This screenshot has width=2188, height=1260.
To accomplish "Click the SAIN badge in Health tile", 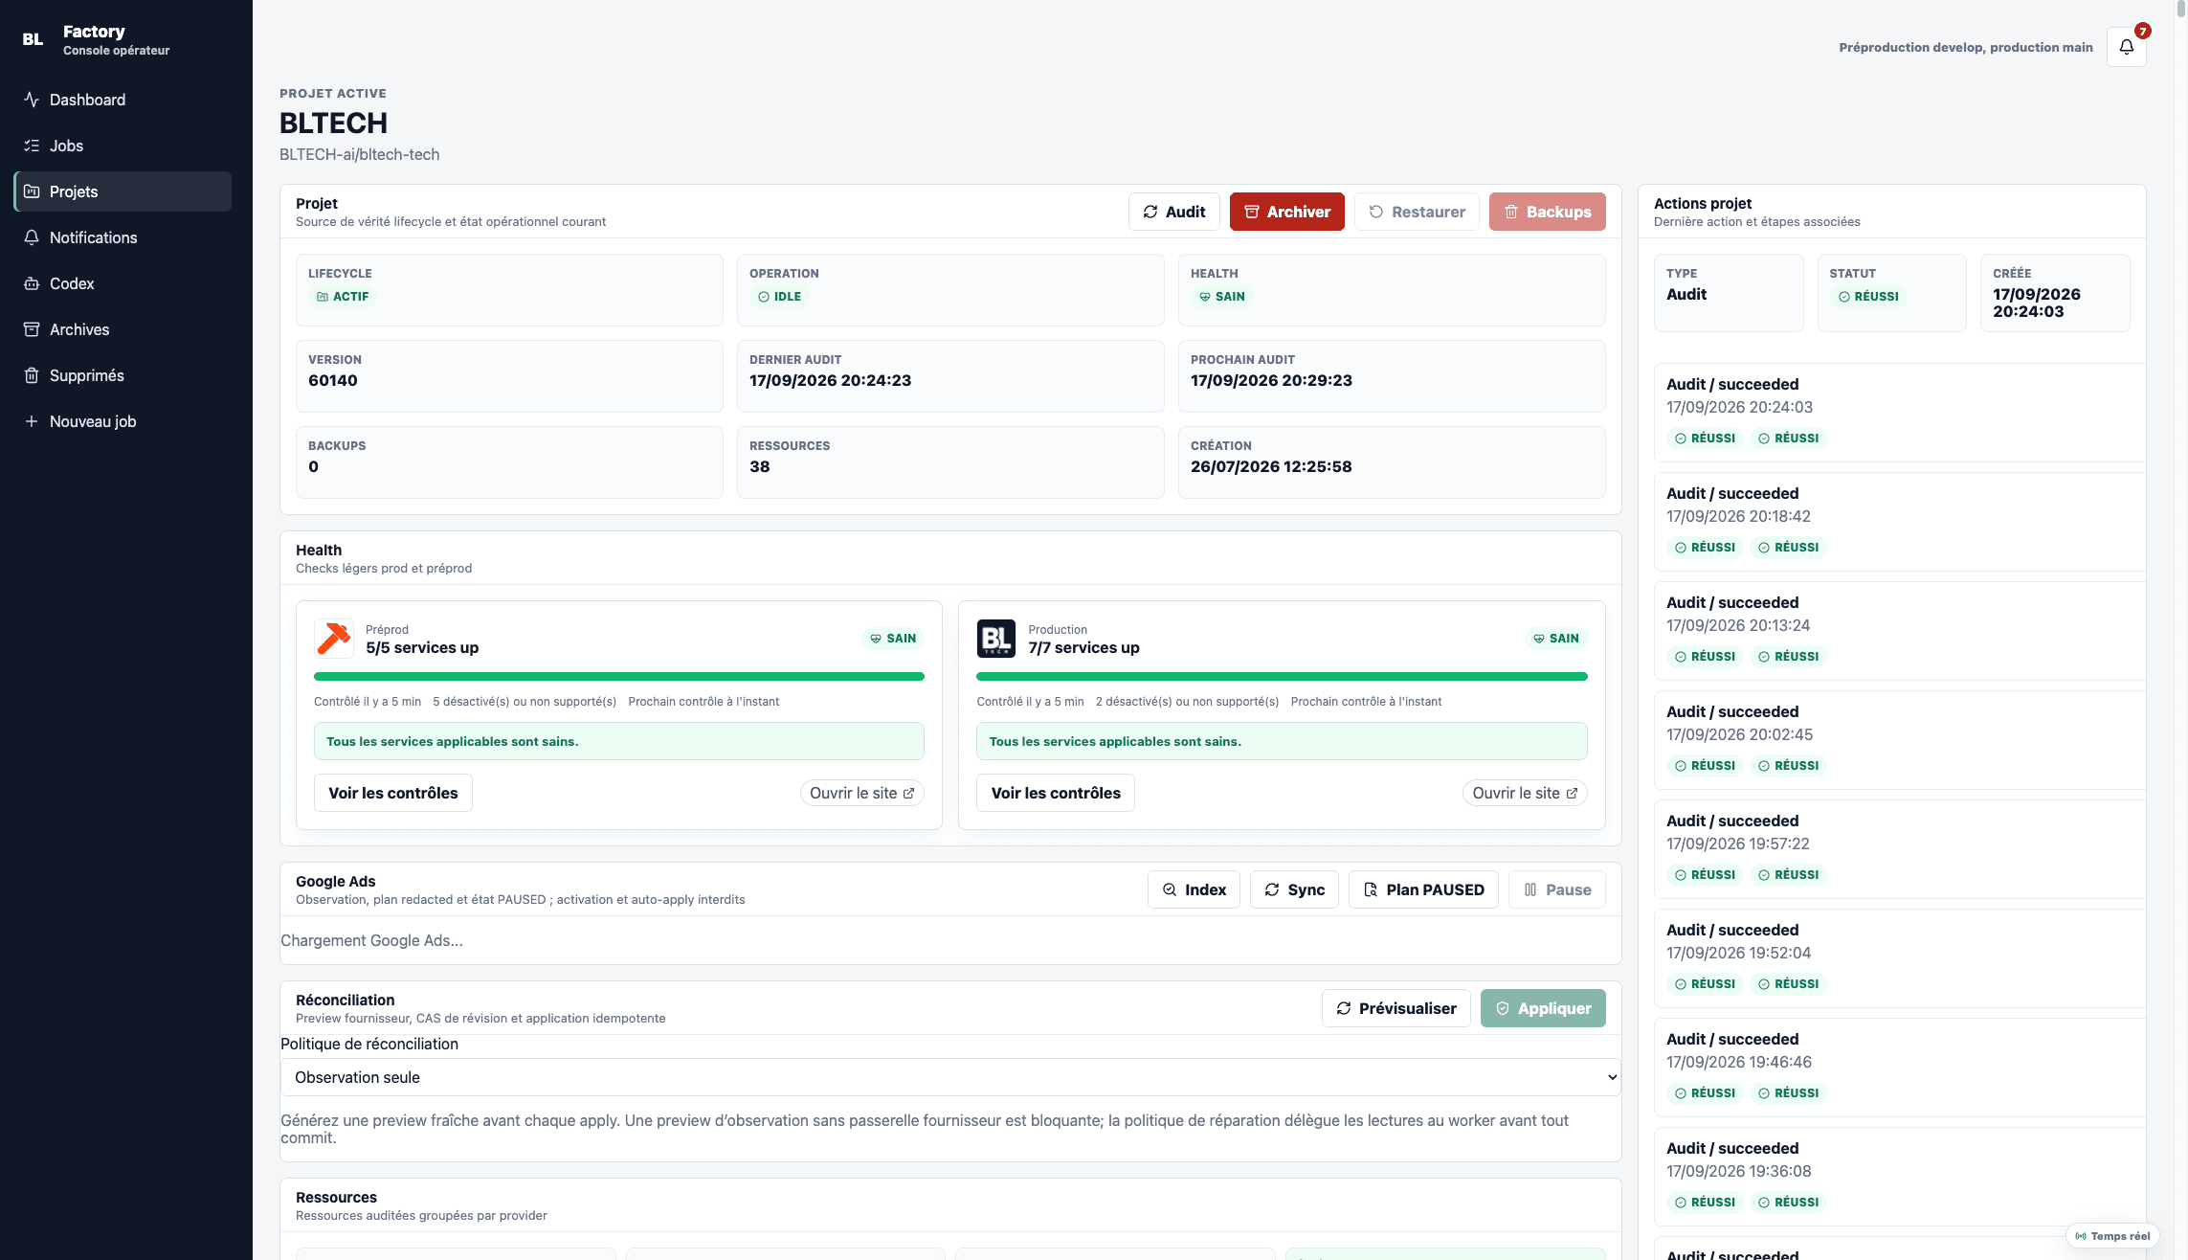I will click(x=1222, y=297).
